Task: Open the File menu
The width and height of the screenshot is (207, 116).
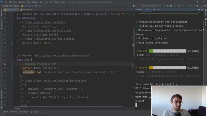Action: click(x=6, y=2)
